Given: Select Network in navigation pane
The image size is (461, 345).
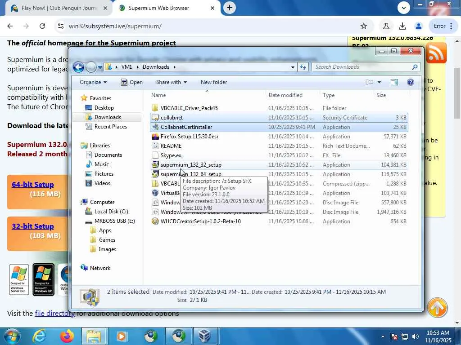Looking at the screenshot, I should pyautogui.click(x=96, y=268).
